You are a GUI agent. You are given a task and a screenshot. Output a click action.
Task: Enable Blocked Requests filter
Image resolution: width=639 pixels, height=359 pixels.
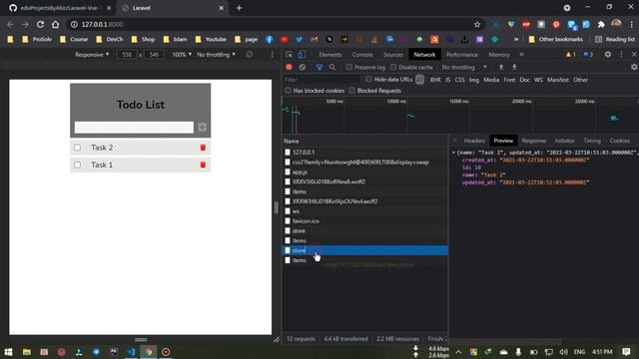[351, 91]
